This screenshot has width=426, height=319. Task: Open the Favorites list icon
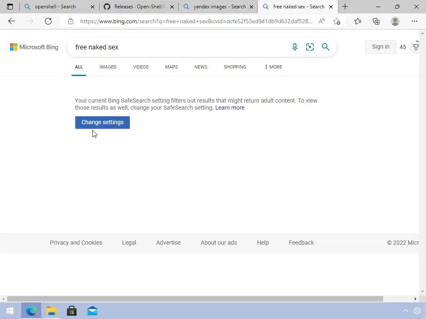coord(358,21)
